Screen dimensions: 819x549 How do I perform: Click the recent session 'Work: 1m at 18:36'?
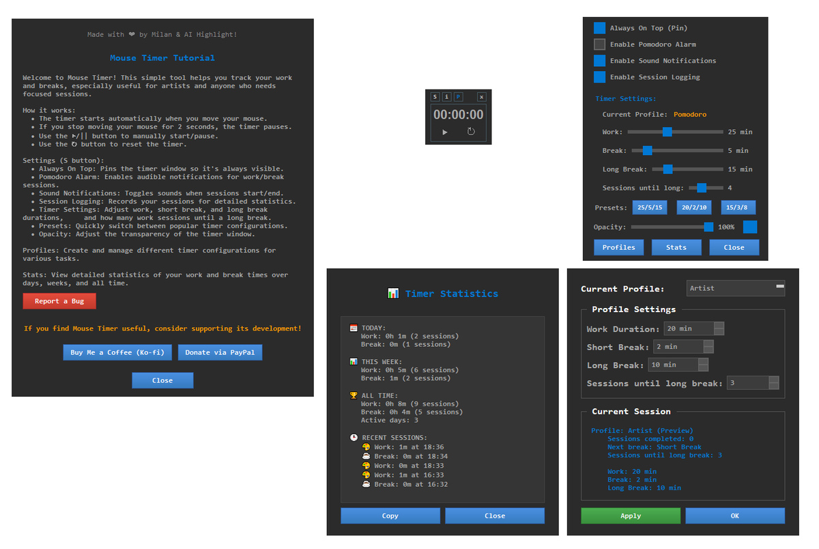409,447
